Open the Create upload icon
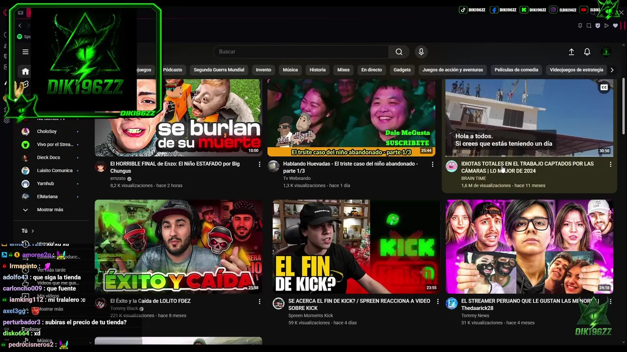 click(571, 52)
